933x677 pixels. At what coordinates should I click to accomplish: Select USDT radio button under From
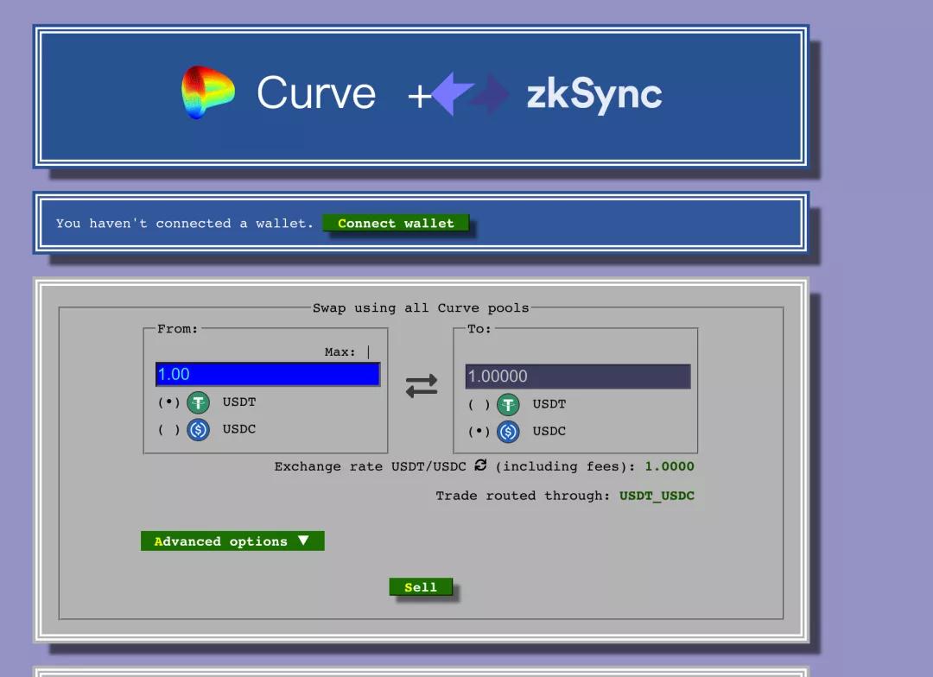point(168,402)
